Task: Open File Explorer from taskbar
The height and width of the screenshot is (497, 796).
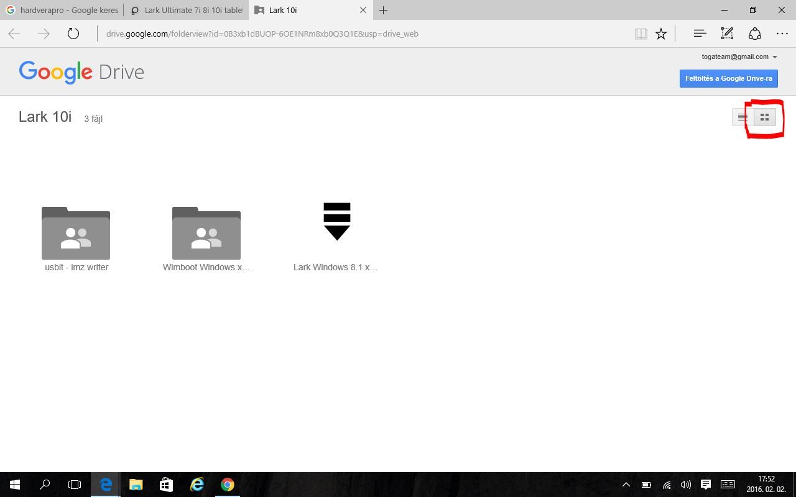Action: tap(136, 485)
